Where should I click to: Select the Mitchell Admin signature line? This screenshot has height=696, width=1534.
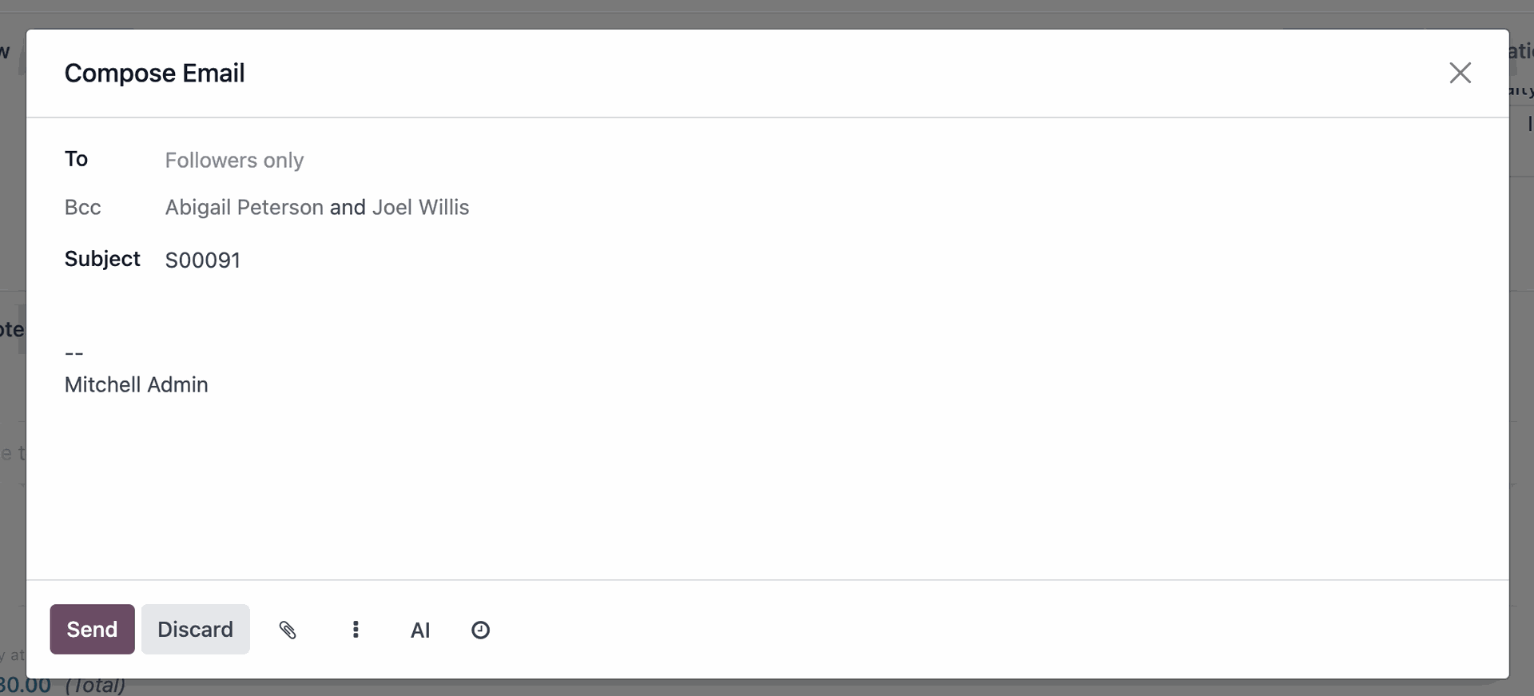coord(136,384)
